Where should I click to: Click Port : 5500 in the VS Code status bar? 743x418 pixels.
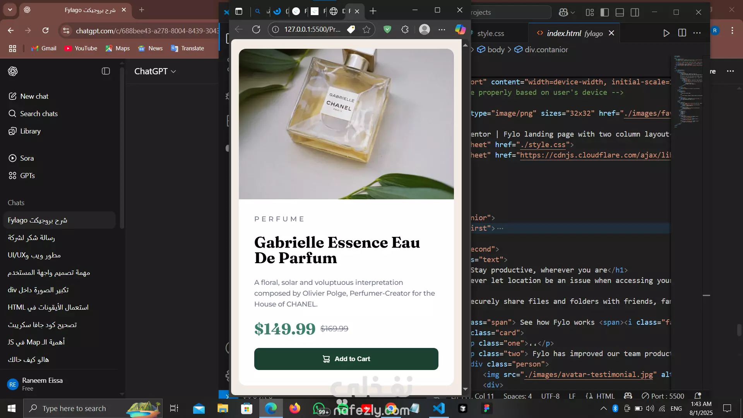[663, 396]
